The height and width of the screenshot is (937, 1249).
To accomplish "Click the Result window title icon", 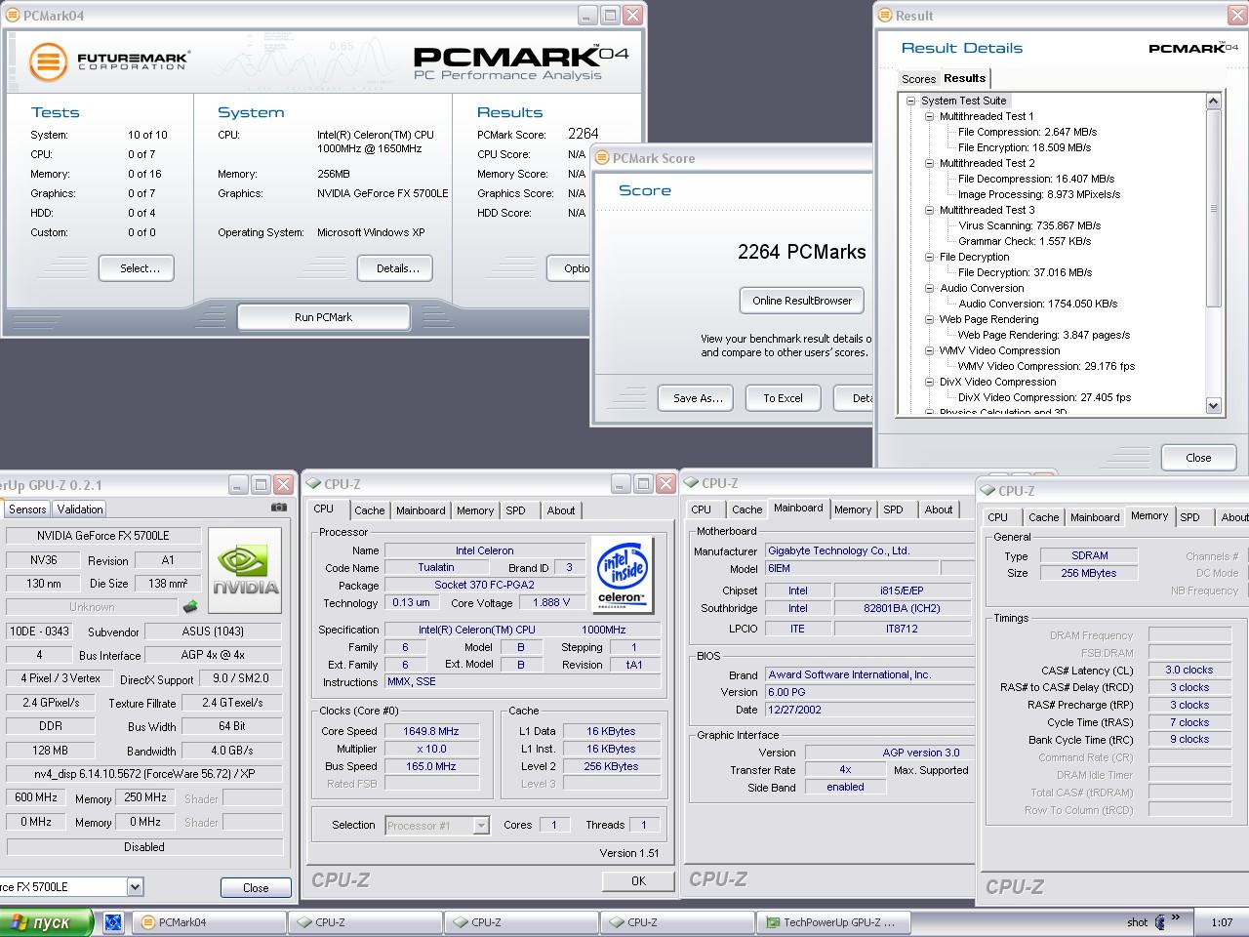I will click(885, 16).
